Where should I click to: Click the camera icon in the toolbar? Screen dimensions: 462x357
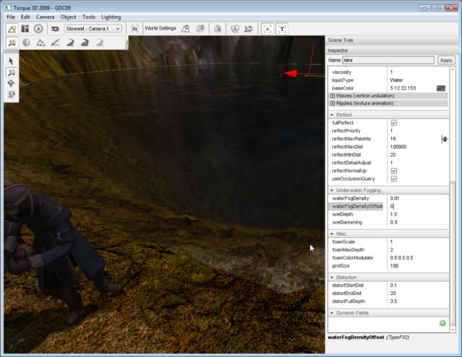coord(55,28)
